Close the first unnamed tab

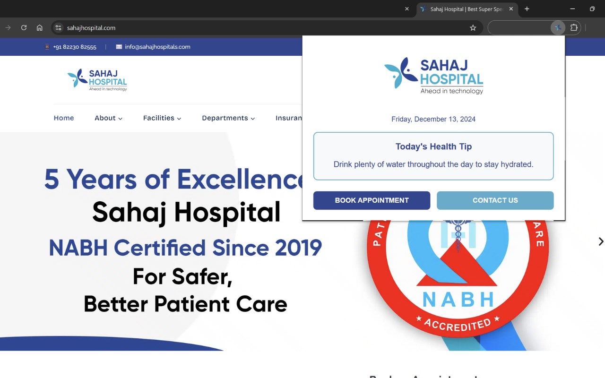click(x=407, y=9)
